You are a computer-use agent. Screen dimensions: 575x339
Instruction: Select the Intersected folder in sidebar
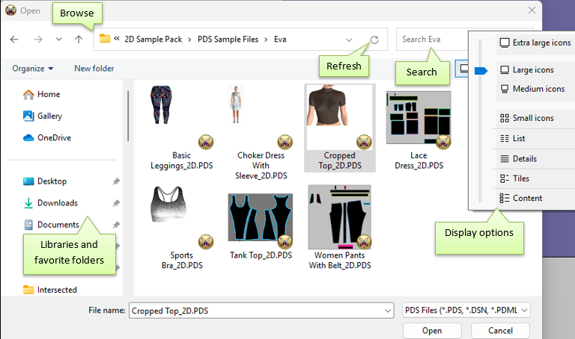pyautogui.click(x=57, y=290)
